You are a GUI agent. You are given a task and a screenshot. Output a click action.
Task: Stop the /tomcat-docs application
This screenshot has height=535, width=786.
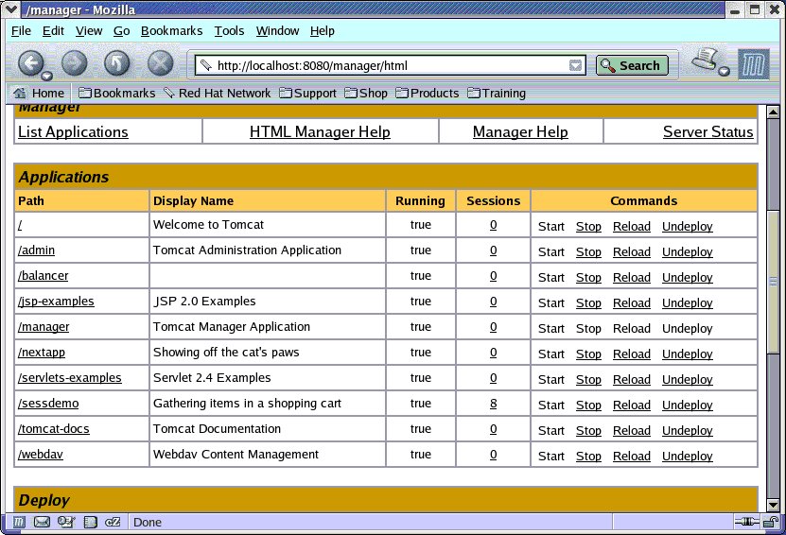click(588, 431)
